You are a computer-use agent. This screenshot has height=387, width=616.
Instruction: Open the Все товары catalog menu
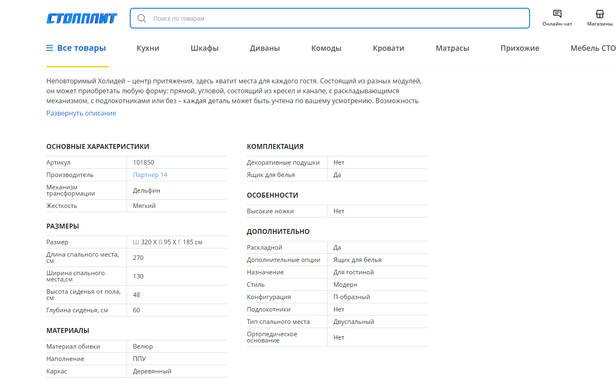pos(81,48)
